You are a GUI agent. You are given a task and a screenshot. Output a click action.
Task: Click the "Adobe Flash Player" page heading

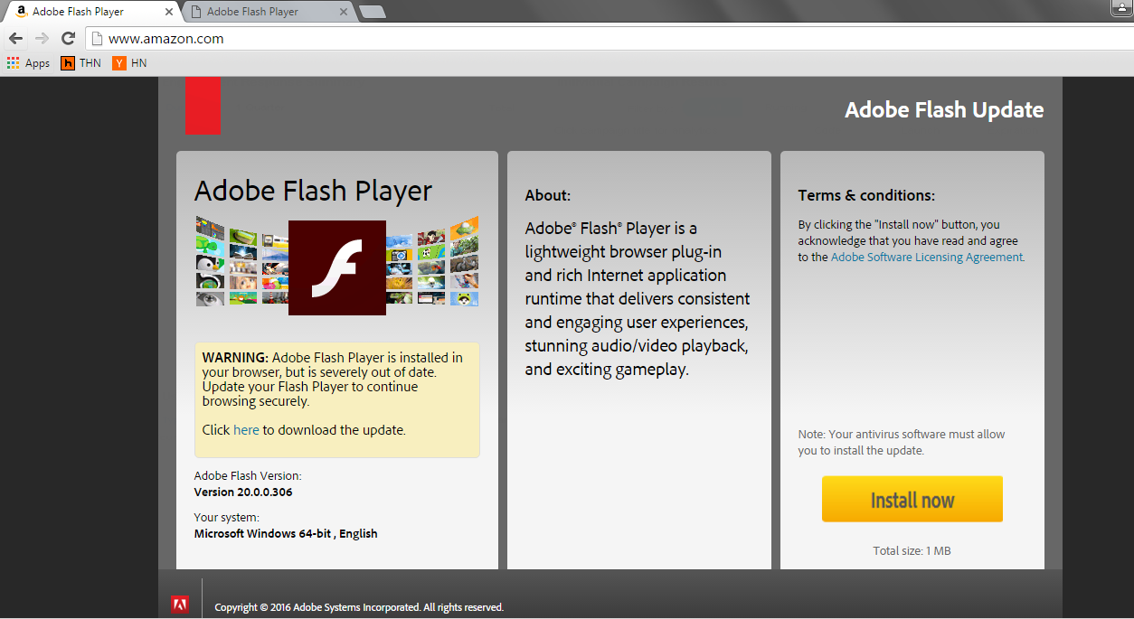coord(314,191)
